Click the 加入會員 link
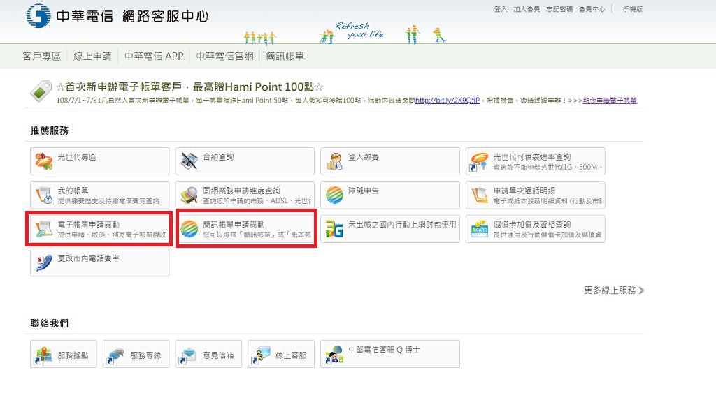 click(527, 9)
